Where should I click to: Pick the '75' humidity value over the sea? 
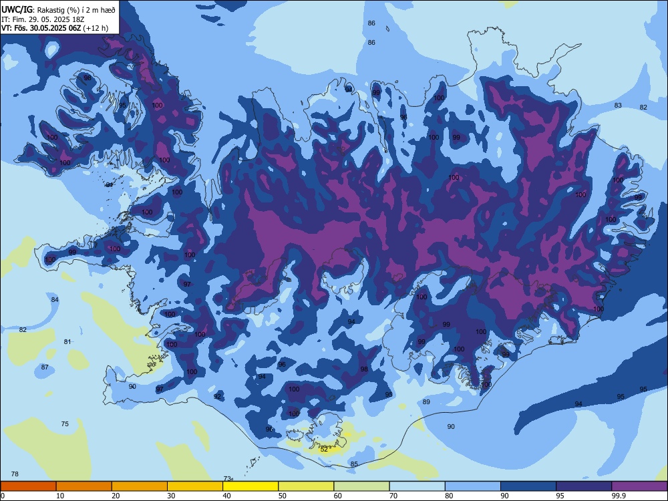[65, 424]
